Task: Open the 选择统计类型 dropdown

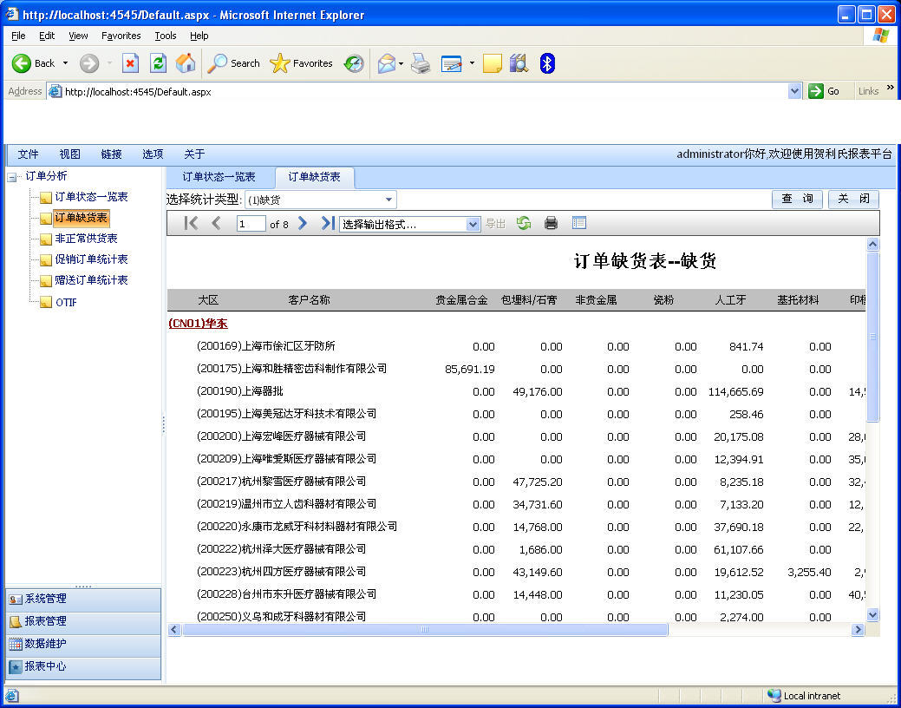Action: (x=388, y=200)
